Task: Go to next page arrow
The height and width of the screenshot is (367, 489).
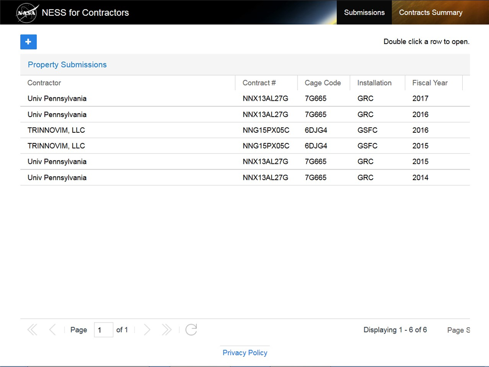Action: 147,330
